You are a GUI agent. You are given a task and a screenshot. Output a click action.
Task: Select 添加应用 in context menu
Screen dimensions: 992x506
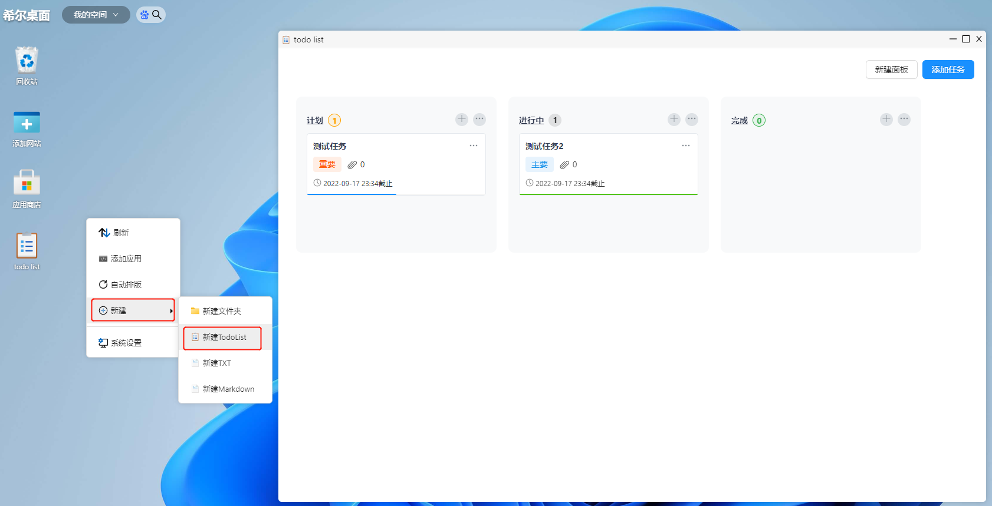[133, 259]
